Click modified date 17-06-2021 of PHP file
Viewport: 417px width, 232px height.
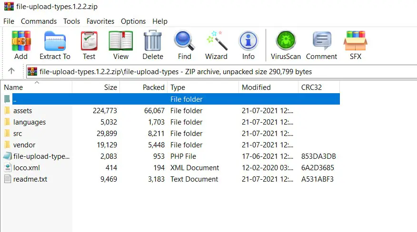(268, 156)
